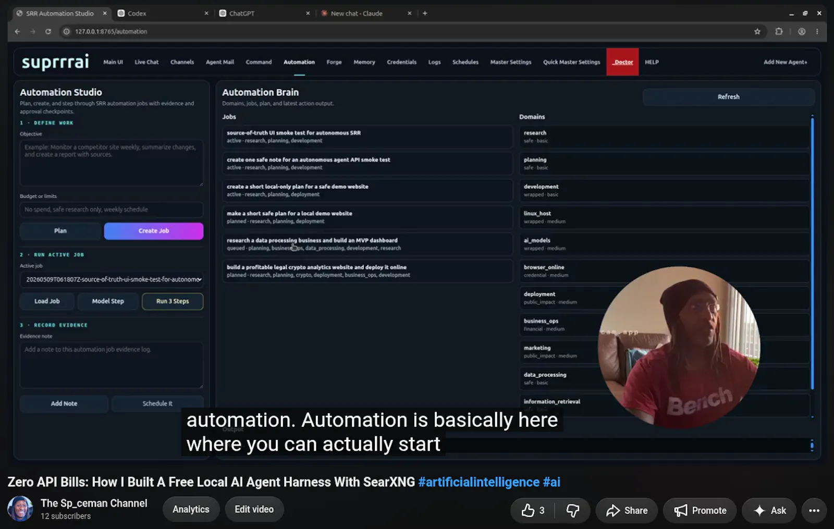Open the #artificialintelligence hashtag link
834x529 pixels.
pyautogui.click(x=479, y=482)
